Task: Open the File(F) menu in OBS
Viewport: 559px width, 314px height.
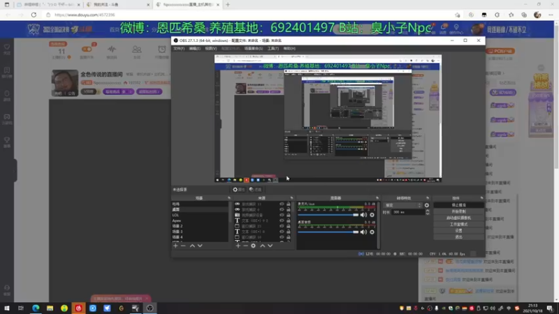Action: click(179, 48)
